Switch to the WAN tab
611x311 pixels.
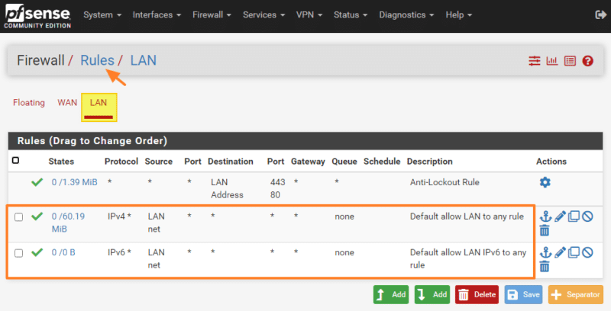click(67, 103)
